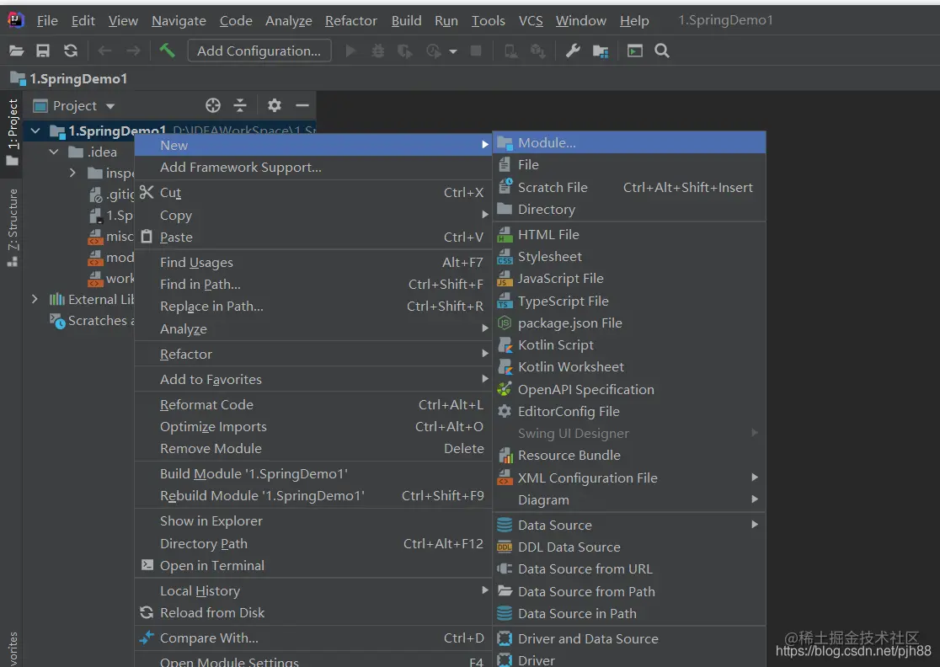Open the Build menu in menu bar

tap(407, 21)
